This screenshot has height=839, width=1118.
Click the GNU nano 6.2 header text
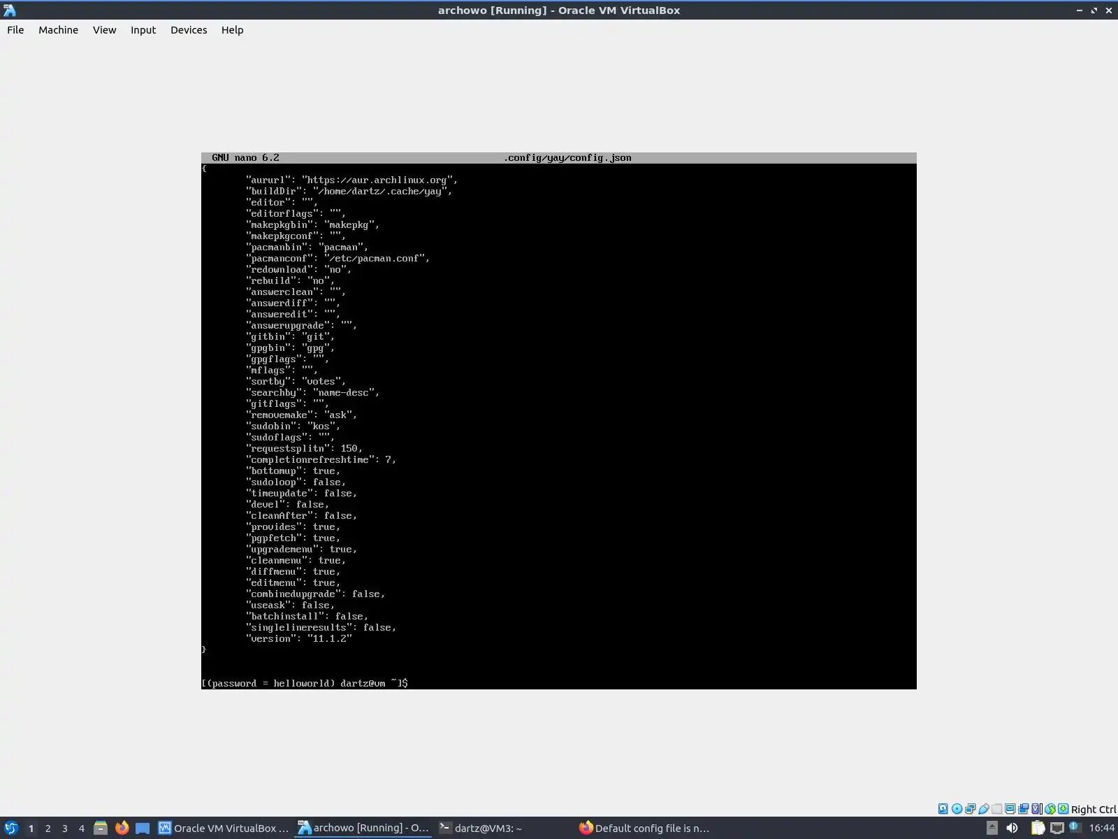tap(245, 158)
